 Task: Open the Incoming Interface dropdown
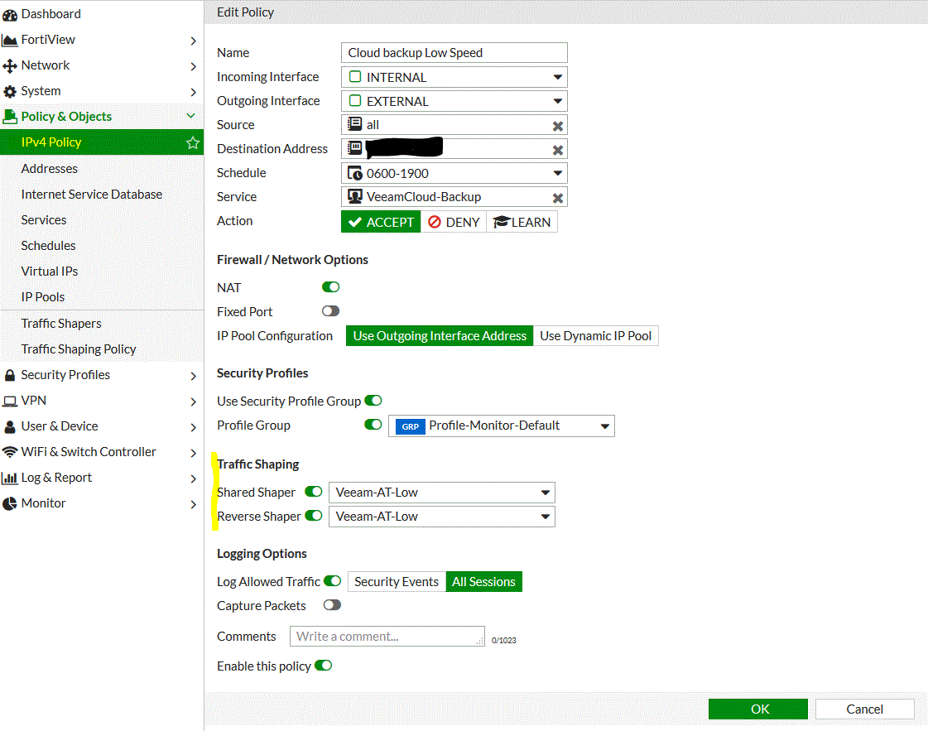pos(558,78)
